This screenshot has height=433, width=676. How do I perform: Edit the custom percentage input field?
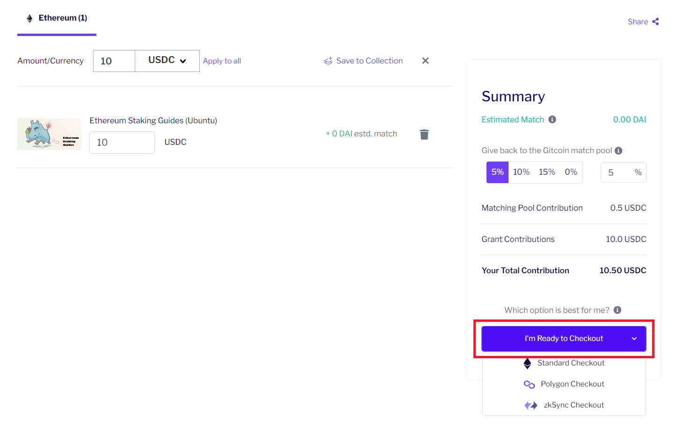(x=623, y=172)
